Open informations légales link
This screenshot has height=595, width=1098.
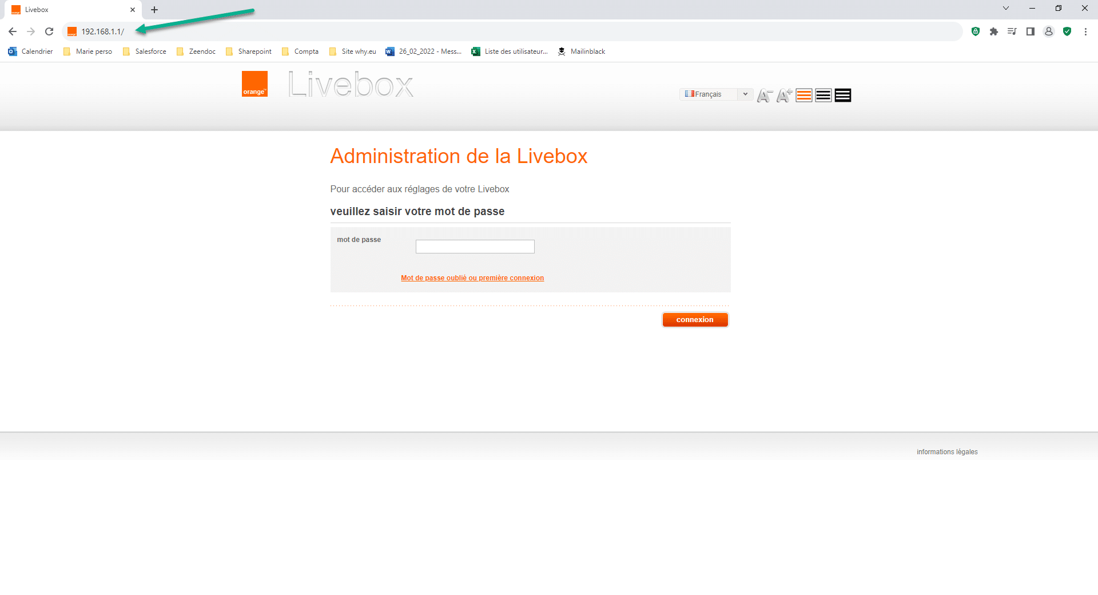pos(947,452)
